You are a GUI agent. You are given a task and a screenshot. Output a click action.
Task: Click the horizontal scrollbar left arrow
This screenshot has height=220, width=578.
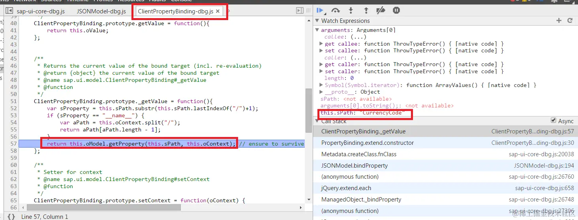pyautogui.click(x=23, y=207)
